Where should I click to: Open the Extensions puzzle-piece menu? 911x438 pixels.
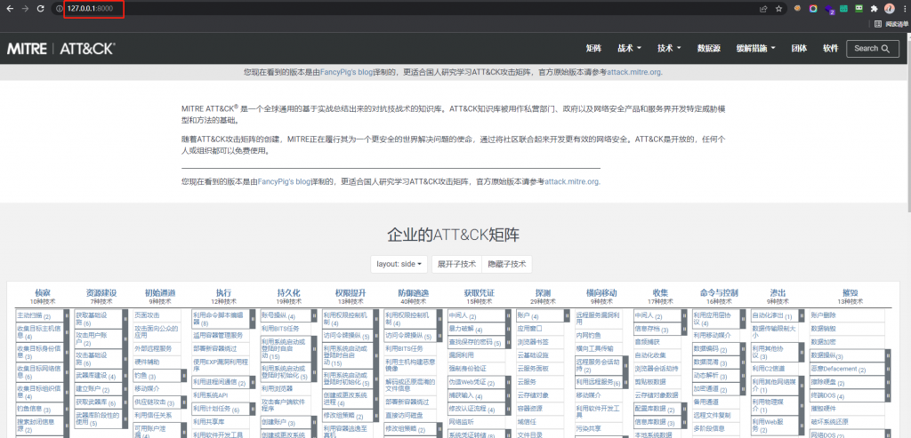[x=874, y=9]
